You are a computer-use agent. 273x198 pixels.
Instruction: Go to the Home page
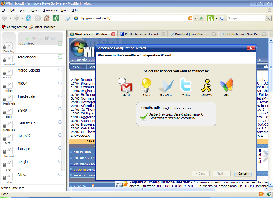pos(46,18)
